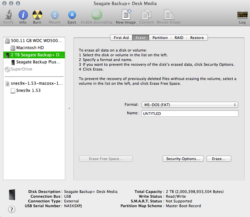
Task: Click the Verify microscope icon
Action: pos(8,15)
